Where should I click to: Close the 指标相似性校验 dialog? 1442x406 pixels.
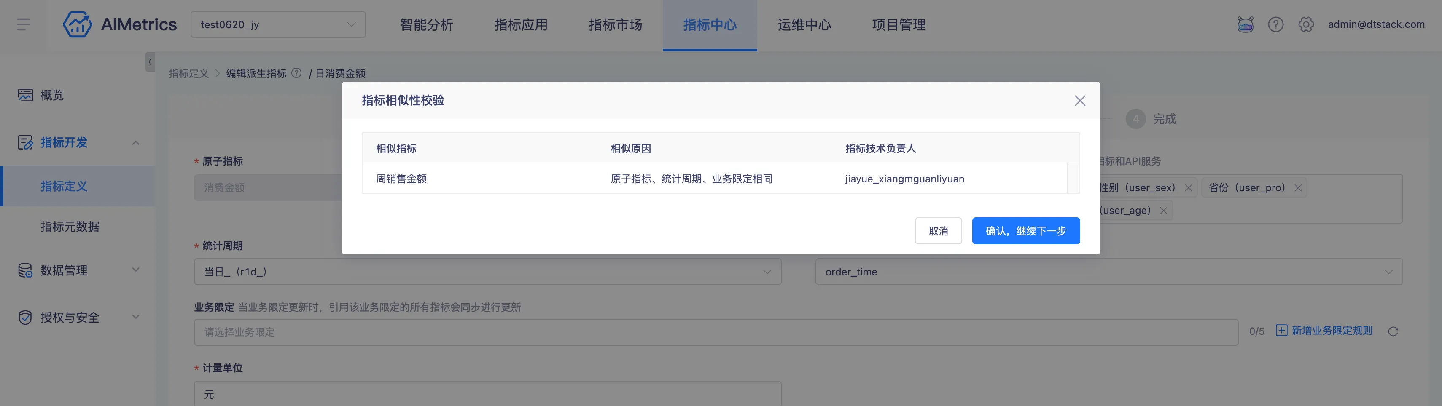[x=1080, y=101]
